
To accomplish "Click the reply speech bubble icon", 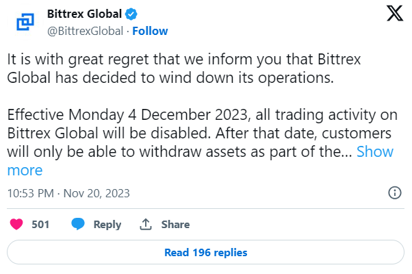I will tap(78, 224).
